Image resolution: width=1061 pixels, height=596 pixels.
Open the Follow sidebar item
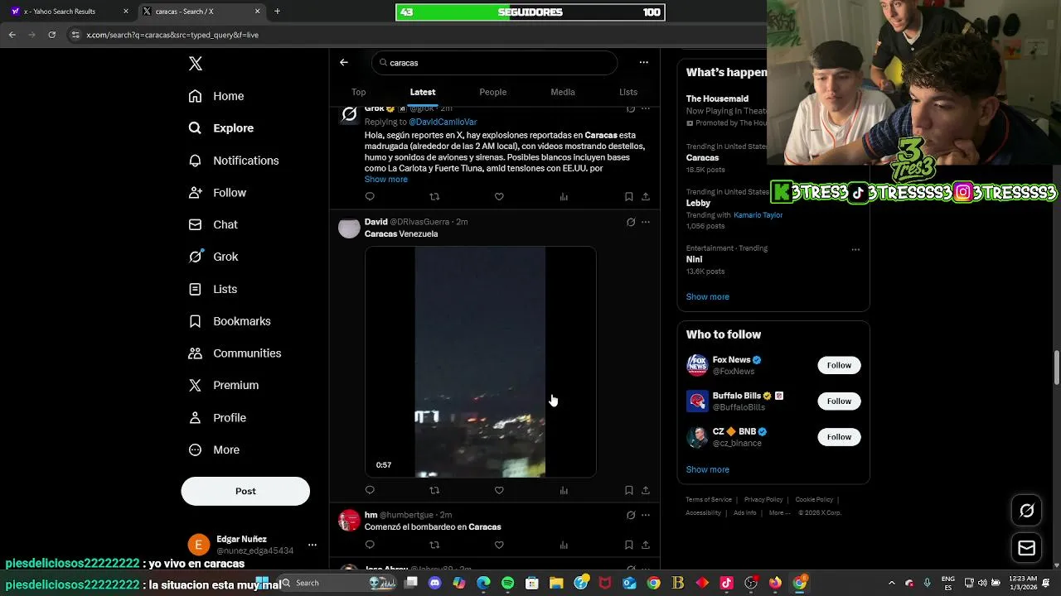217,193
